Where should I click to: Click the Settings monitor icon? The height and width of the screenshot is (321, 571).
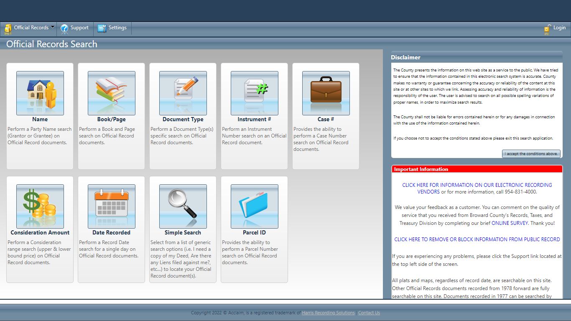pos(102,28)
